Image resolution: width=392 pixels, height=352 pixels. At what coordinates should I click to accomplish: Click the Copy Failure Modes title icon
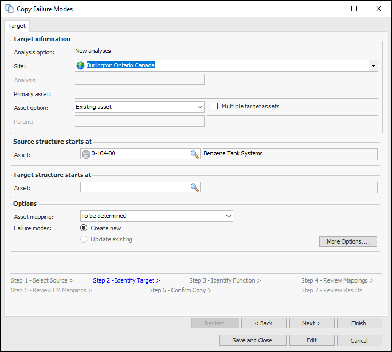click(9, 9)
